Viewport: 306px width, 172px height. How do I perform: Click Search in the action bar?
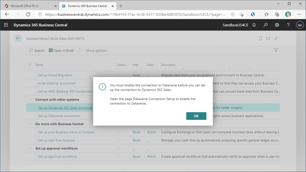37,50
